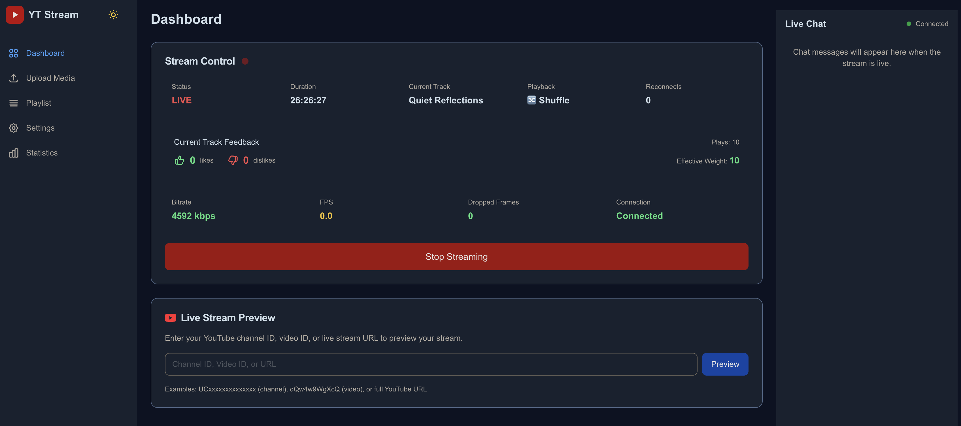Dislike current track with thumbs-down icon
This screenshot has height=426, width=961.
click(233, 160)
